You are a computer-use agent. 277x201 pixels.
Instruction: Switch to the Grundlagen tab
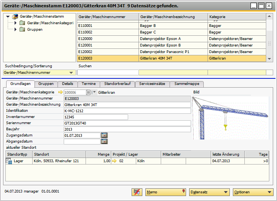pyautogui.click(x=20, y=84)
